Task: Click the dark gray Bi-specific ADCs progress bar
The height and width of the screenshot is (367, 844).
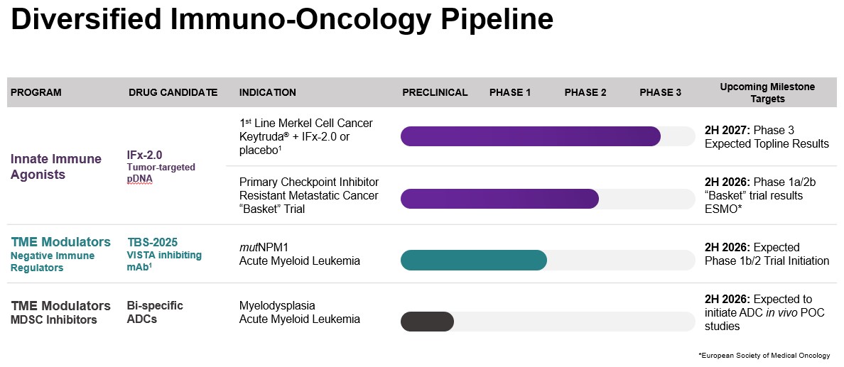Action: pos(427,322)
